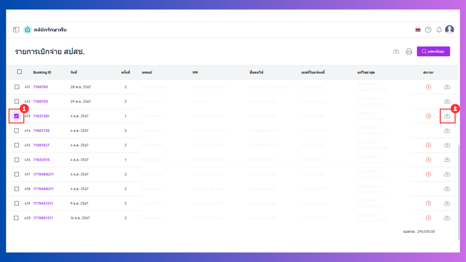Open the help question mark icon

coord(429,30)
